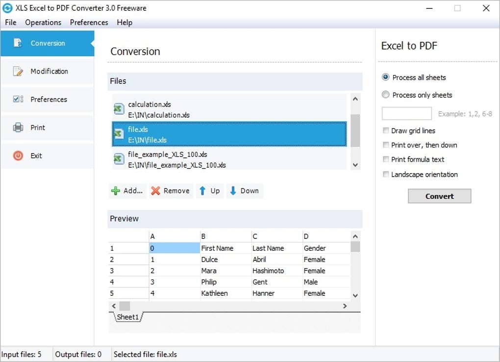The image size is (500, 362).
Task: Switch to the Sheet1 tab
Action: click(128, 317)
